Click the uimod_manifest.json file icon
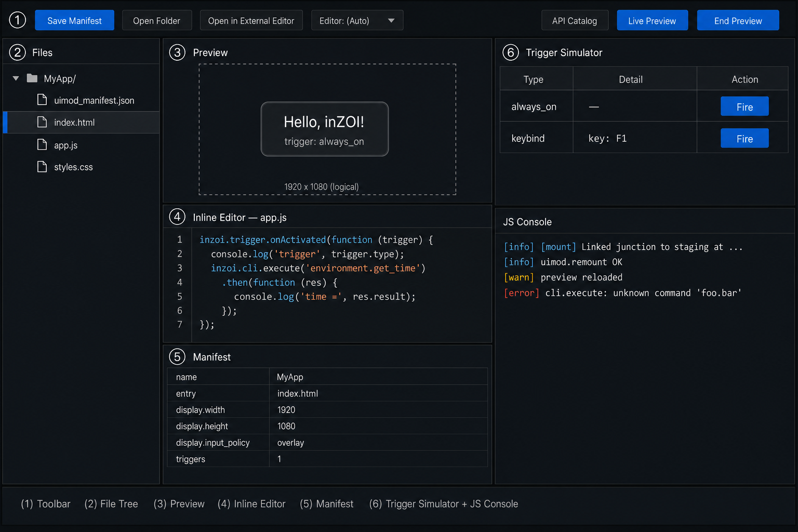This screenshot has width=798, height=532. tap(42, 100)
